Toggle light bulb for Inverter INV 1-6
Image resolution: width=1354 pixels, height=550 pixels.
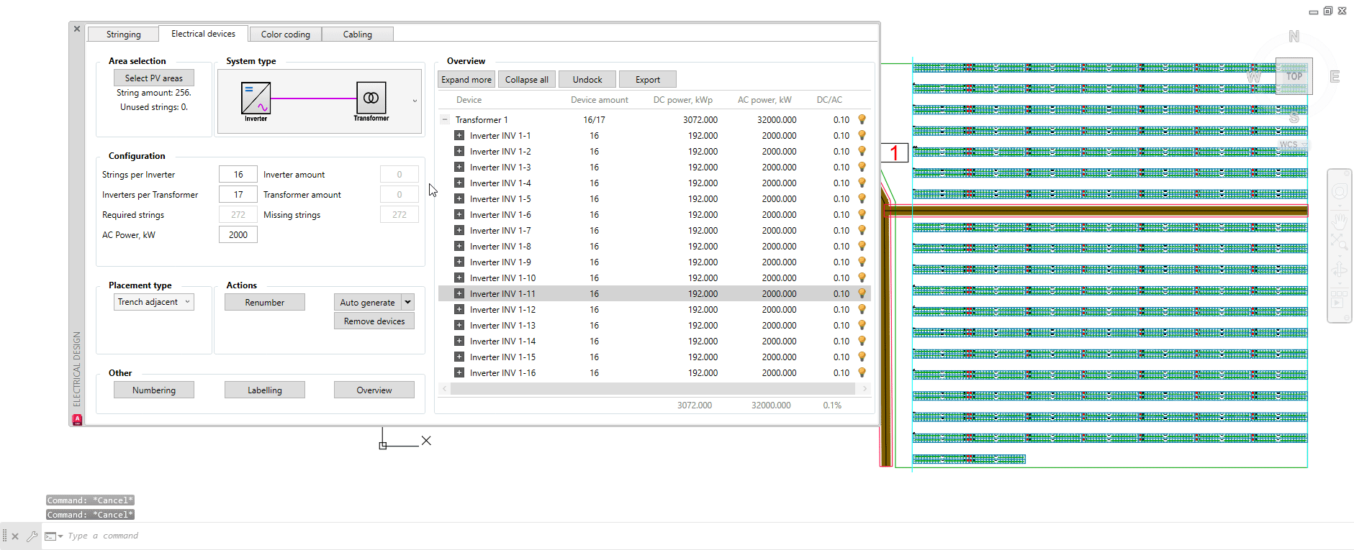coord(862,214)
